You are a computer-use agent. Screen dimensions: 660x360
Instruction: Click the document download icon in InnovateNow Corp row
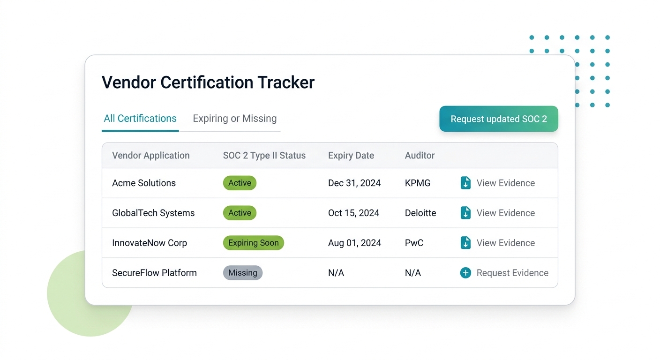pos(465,243)
